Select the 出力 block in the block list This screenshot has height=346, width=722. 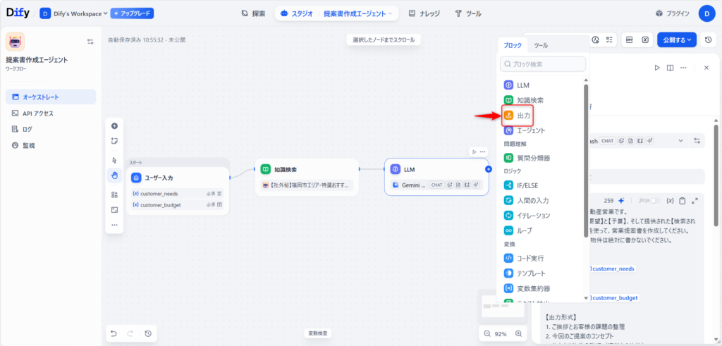coord(523,115)
